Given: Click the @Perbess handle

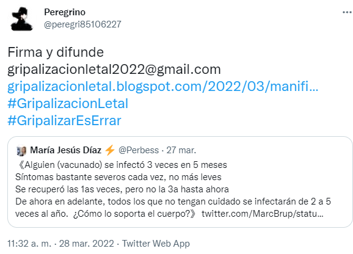Looking at the screenshot, I should click(139, 150).
